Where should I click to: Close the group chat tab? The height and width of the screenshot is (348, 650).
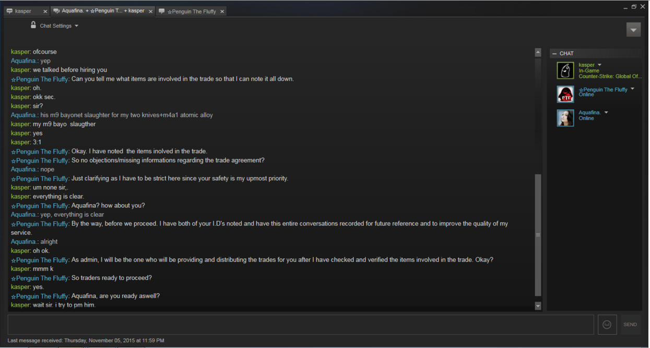pos(151,11)
